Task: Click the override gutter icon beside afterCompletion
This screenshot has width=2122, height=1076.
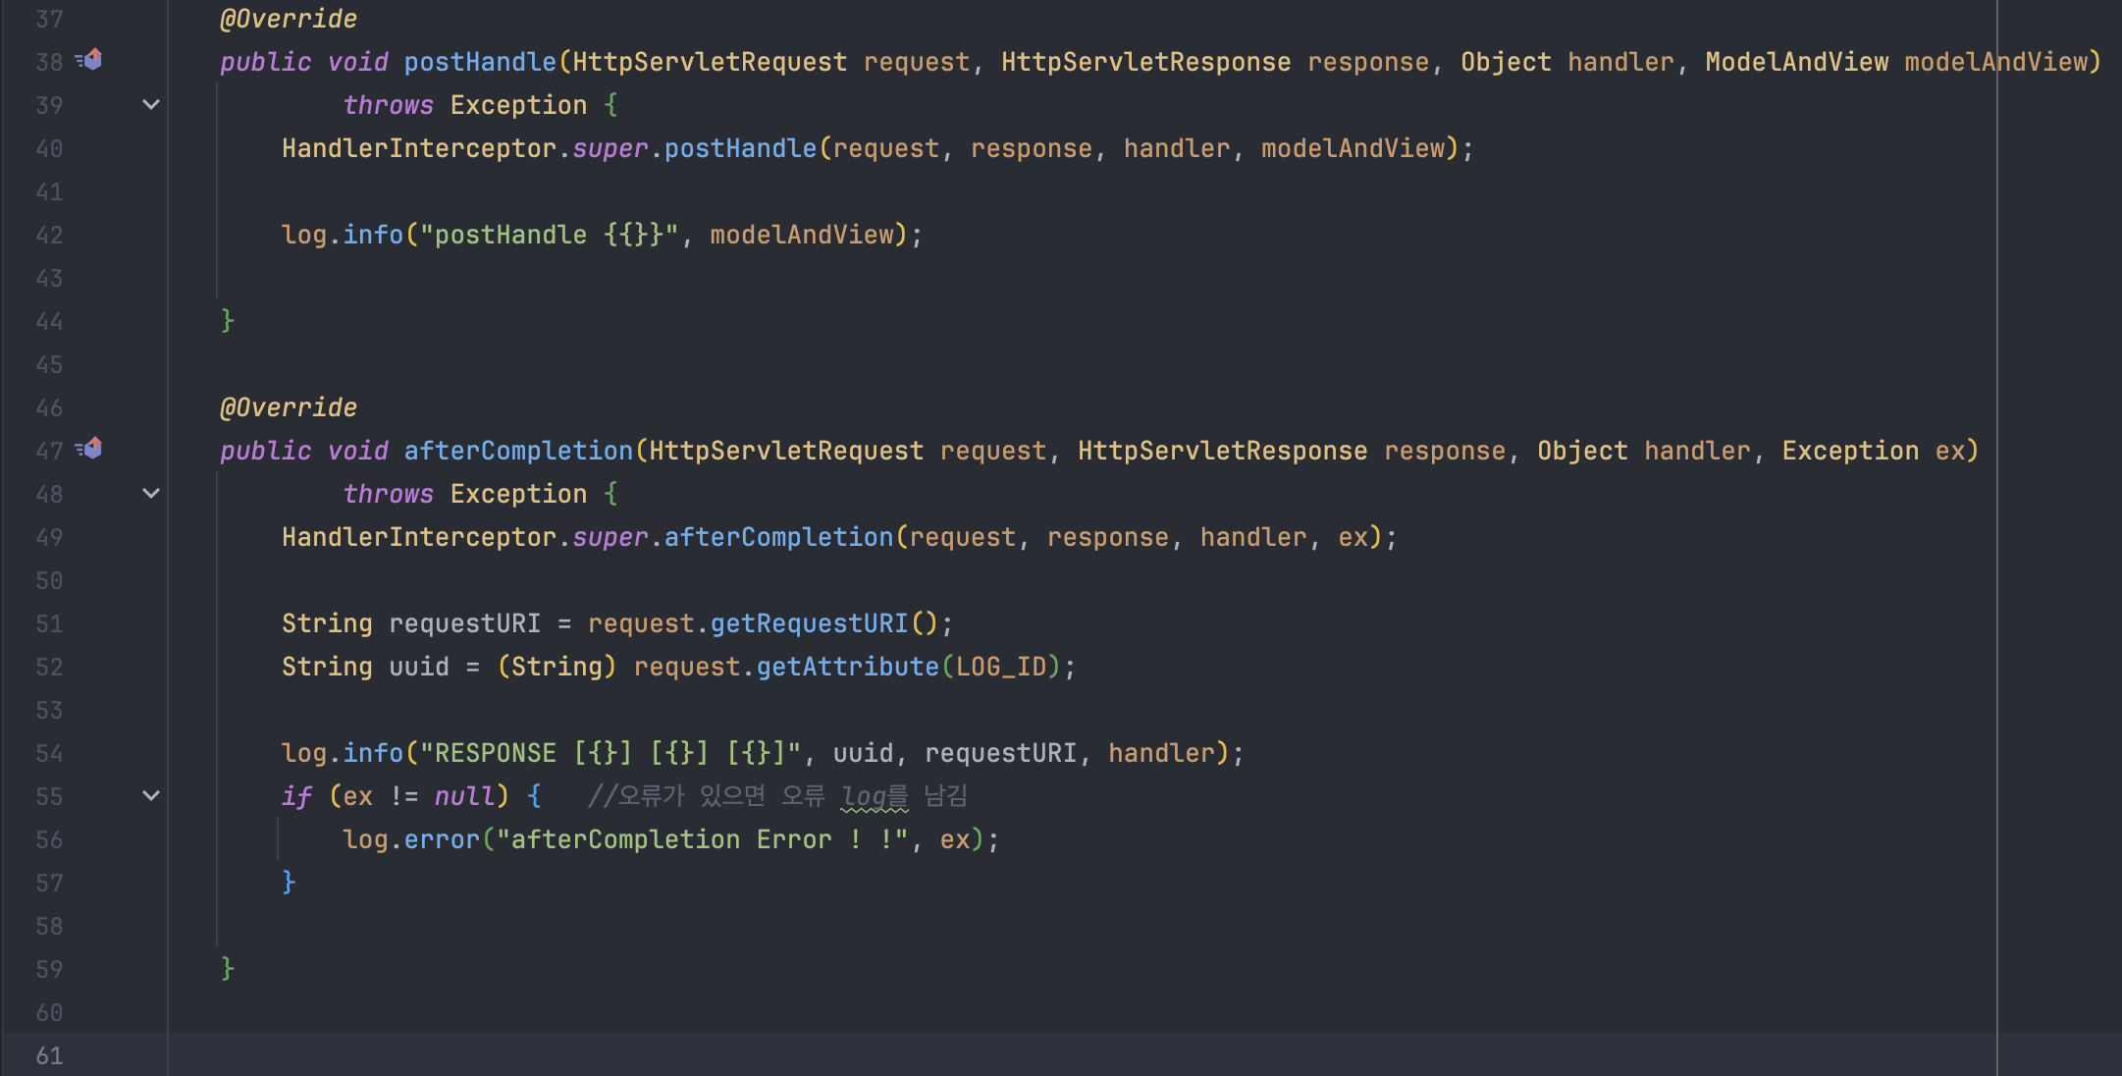Action: click(x=90, y=449)
